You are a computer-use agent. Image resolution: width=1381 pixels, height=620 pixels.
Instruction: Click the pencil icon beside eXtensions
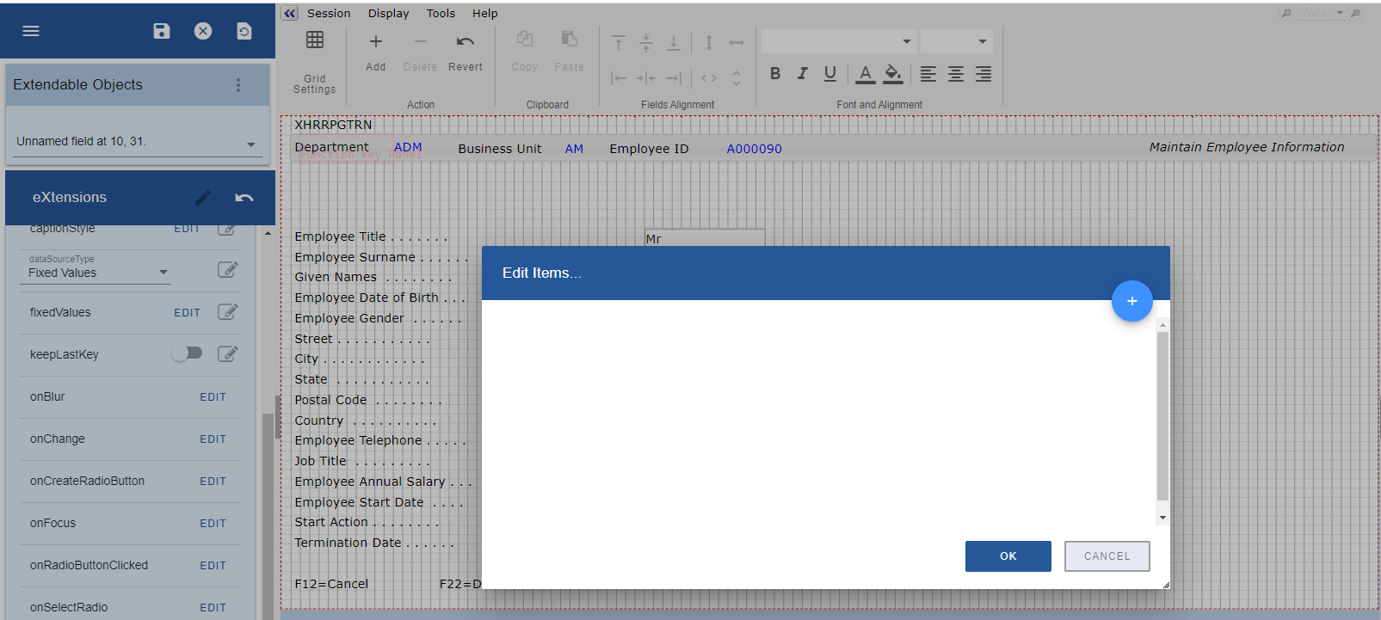coord(203,198)
